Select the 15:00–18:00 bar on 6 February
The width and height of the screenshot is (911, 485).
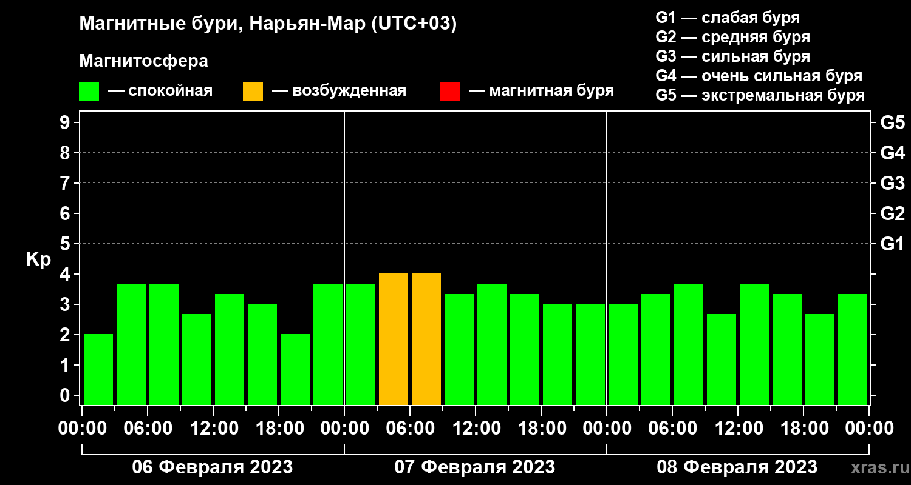[262, 354]
